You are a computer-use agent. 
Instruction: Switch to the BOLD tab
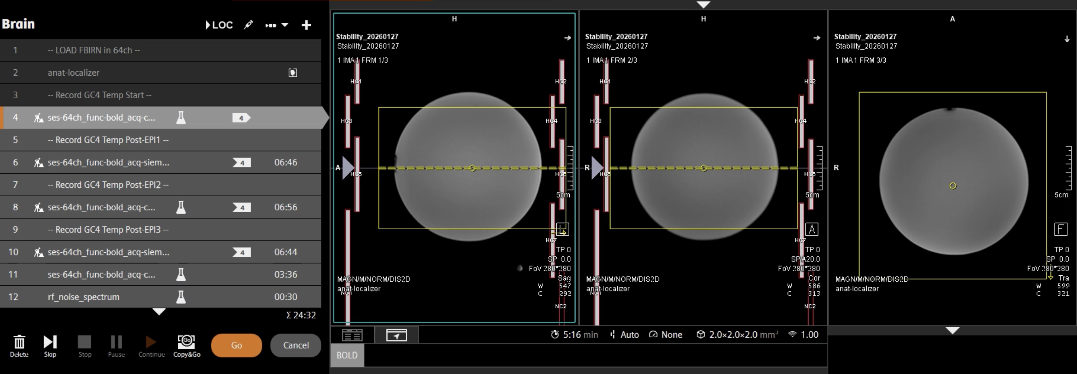click(x=347, y=355)
